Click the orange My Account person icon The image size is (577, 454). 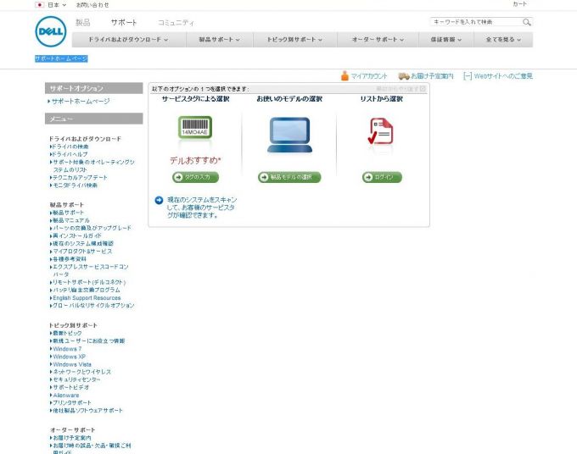(x=345, y=75)
